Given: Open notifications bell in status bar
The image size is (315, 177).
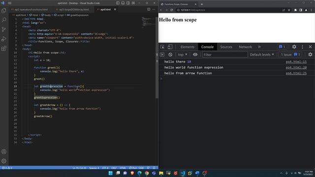Looking at the screenshot, I should coord(154,168).
